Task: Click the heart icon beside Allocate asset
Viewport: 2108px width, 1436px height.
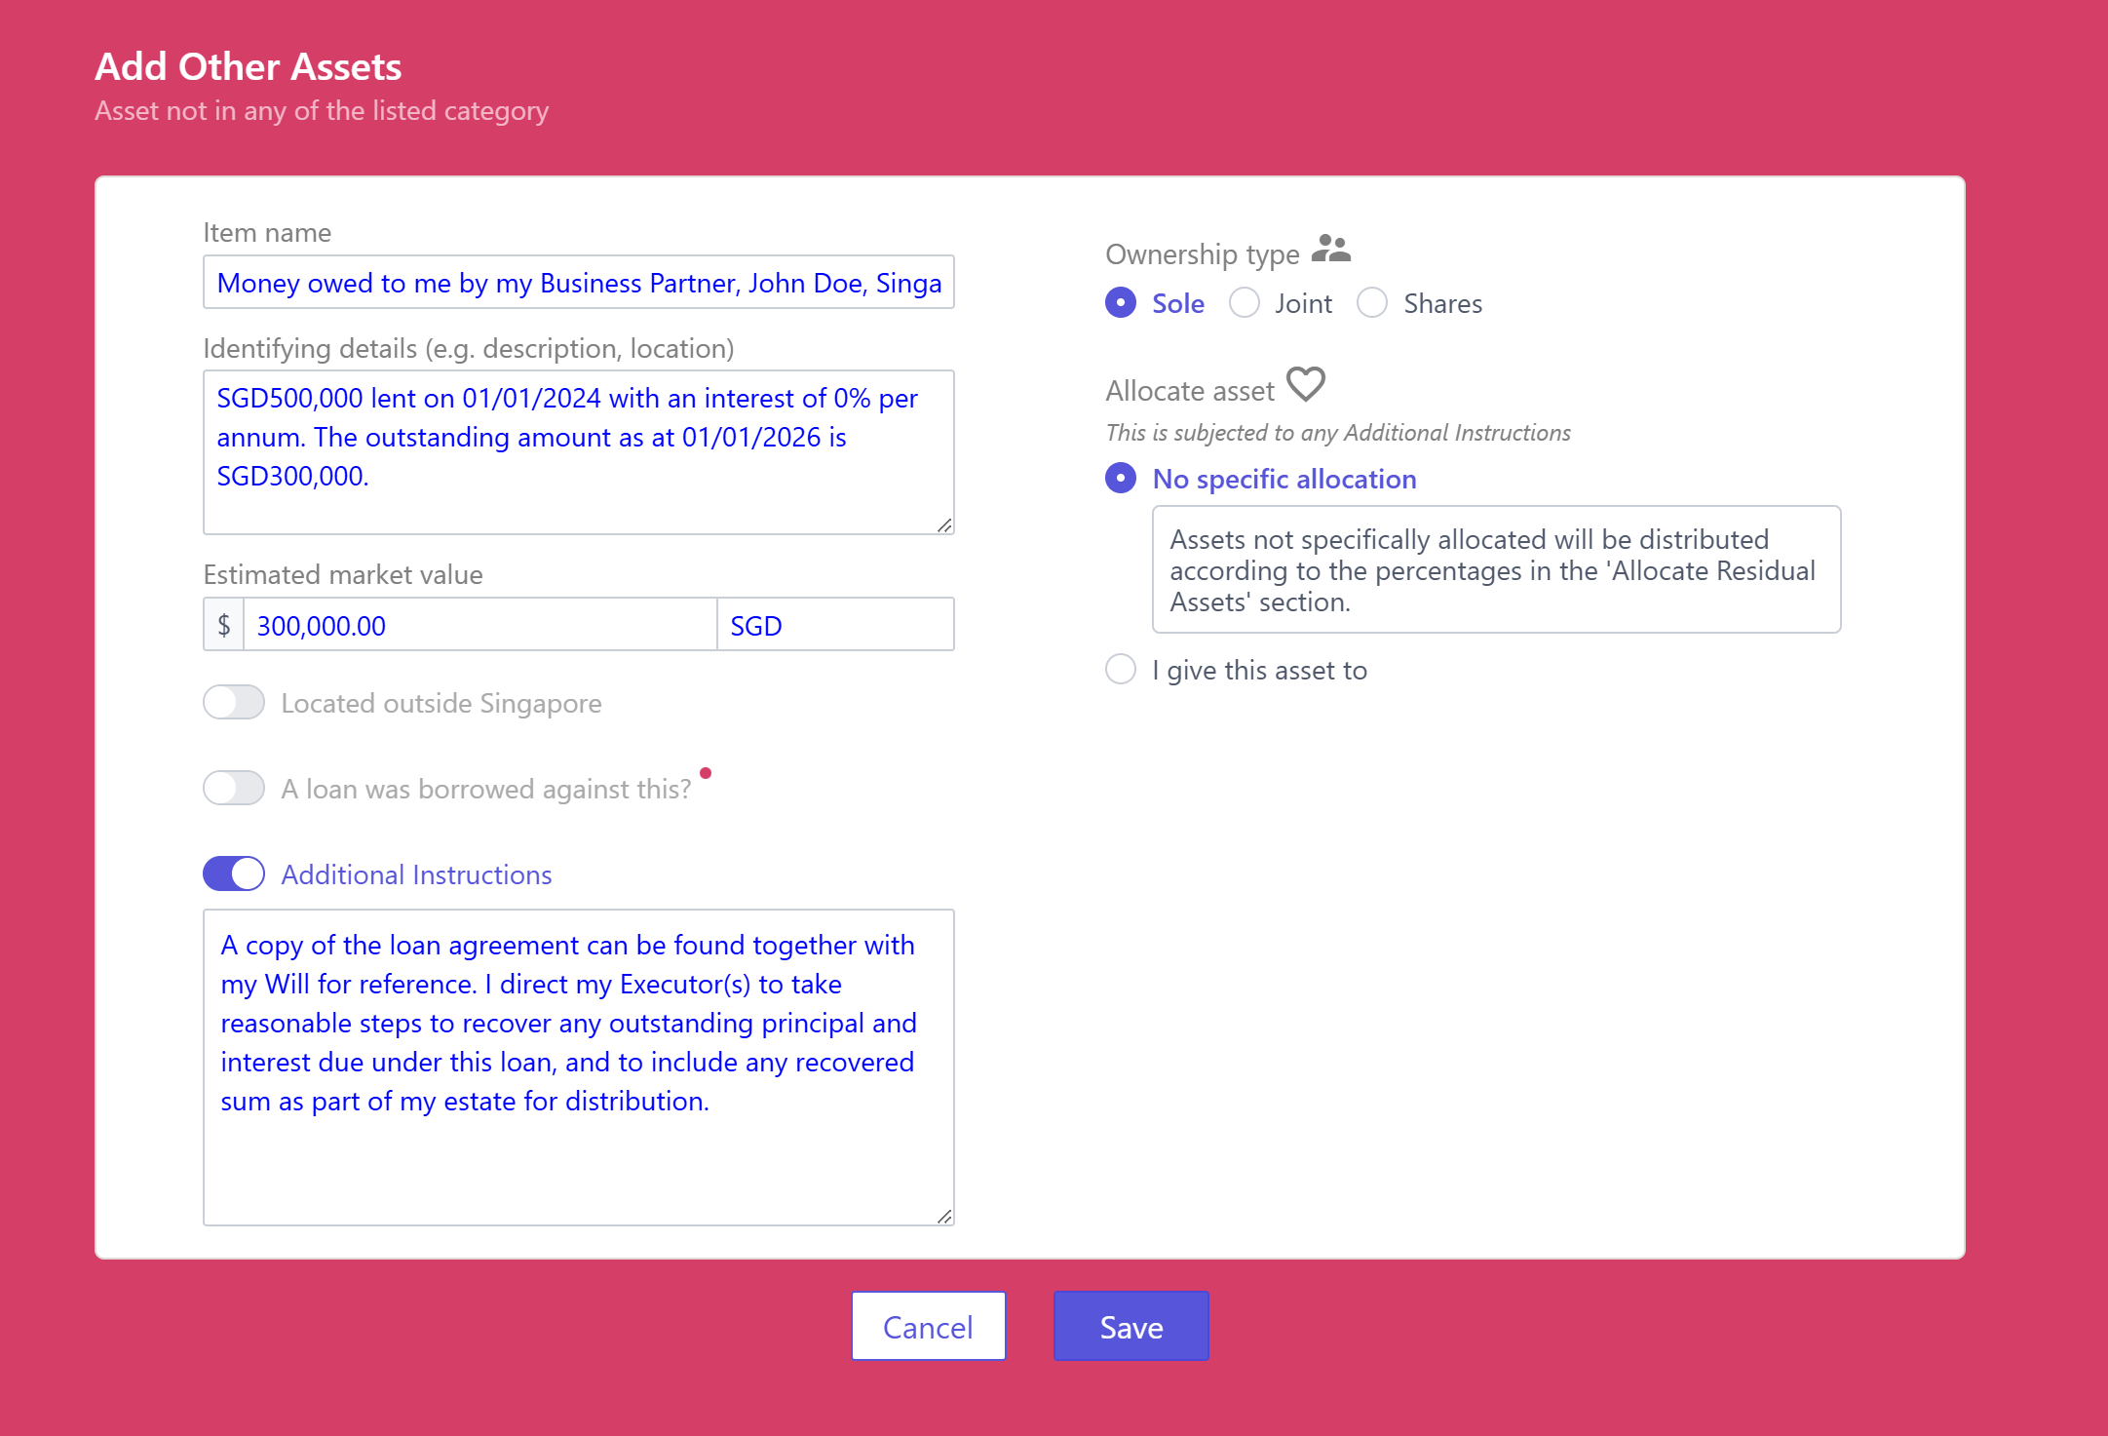Action: click(x=1305, y=384)
